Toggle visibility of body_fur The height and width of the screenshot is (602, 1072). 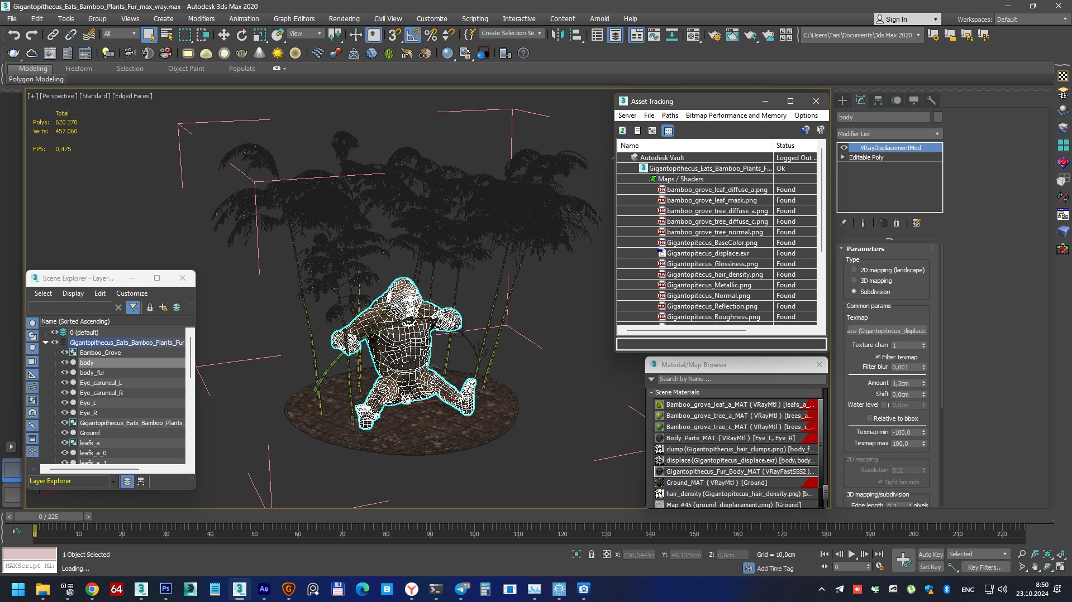65,373
